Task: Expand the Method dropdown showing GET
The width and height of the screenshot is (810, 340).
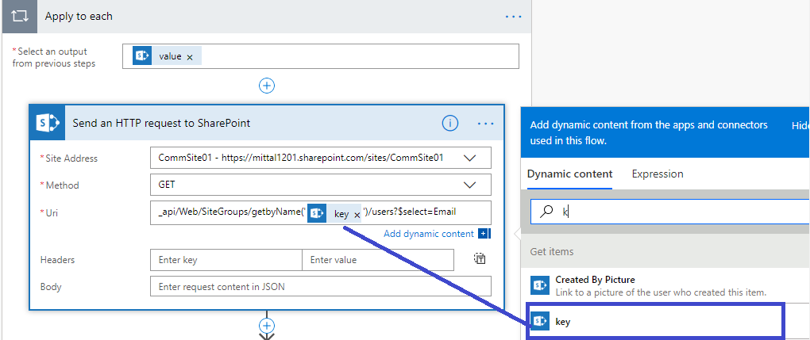Action: (469, 185)
